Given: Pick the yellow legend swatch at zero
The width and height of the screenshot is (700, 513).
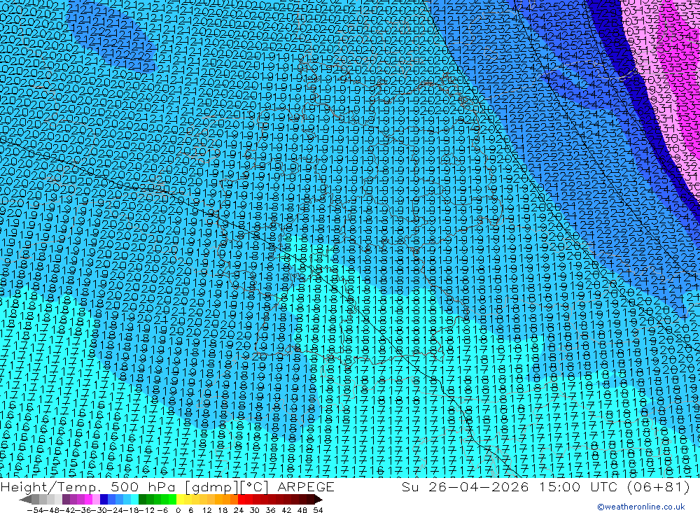Looking at the screenshot, I should (181, 500).
